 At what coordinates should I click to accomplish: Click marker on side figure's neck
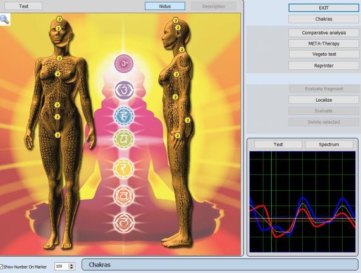click(x=181, y=49)
